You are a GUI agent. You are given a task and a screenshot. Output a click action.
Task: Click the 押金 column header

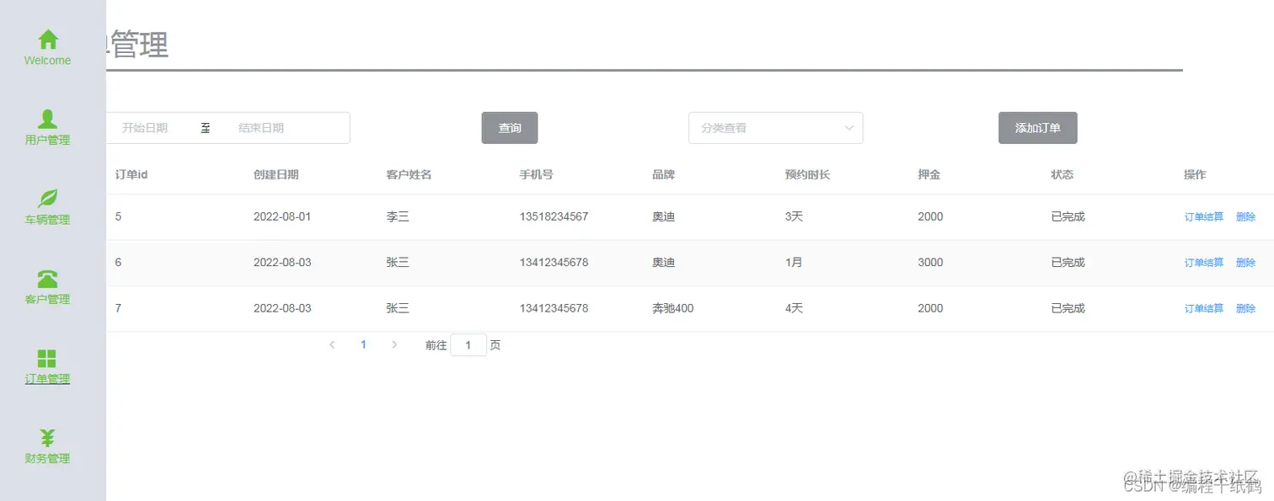coord(929,174)
